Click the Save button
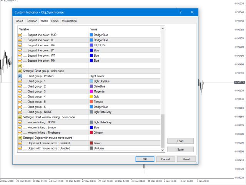The height and width of the screenshot is (185, 246). [180, 150]
